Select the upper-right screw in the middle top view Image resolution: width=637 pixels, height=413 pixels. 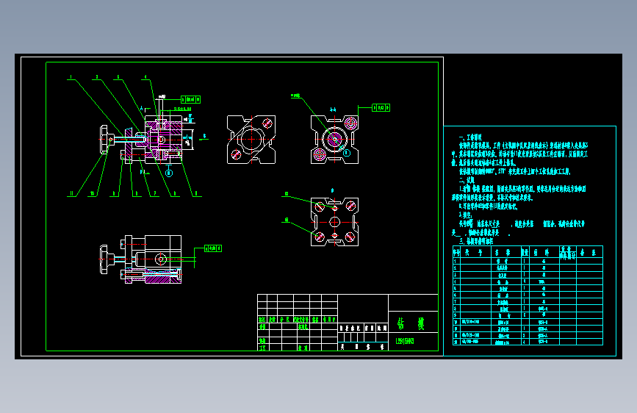(x=267, y=123)
